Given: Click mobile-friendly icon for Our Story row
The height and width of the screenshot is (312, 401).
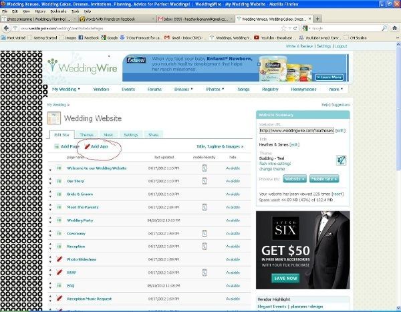Looking at the screenshot, I should (x=205, y=181).
